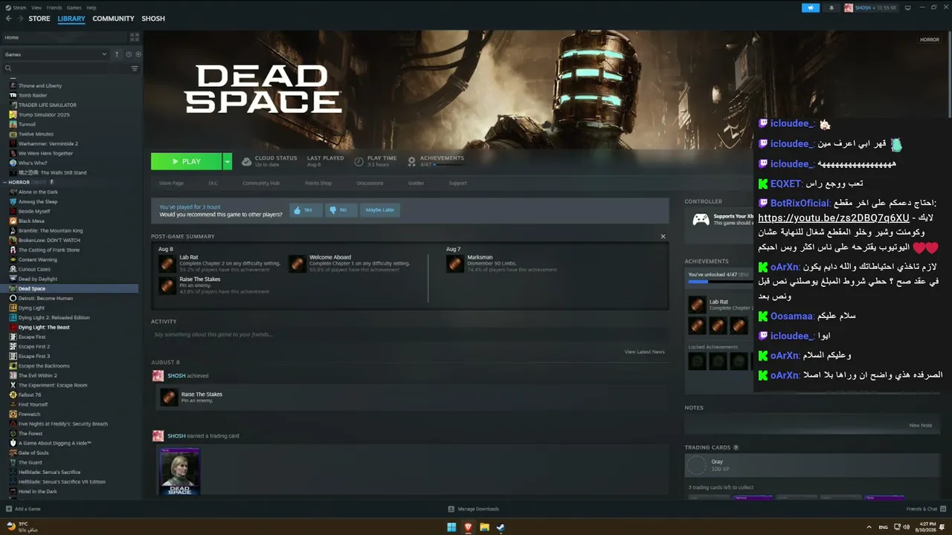This screenshot has height=535, width=952.
Task: Show hidden system tray icons
Action: tap(869, 527)
